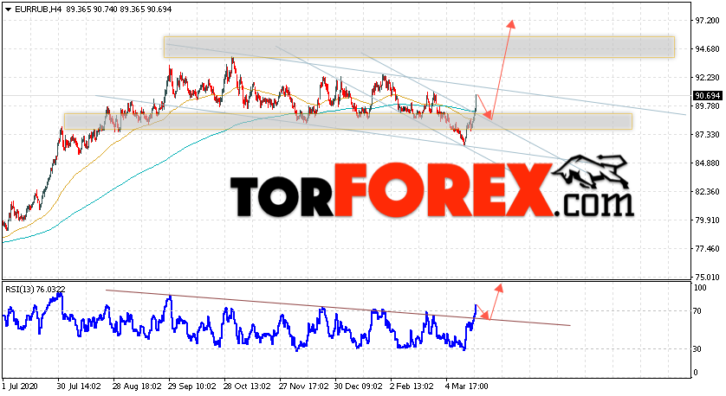Screen dimensions: 726x396
Task: Click the RSI(13) indicator label
Action: click(x=23, y=288)
